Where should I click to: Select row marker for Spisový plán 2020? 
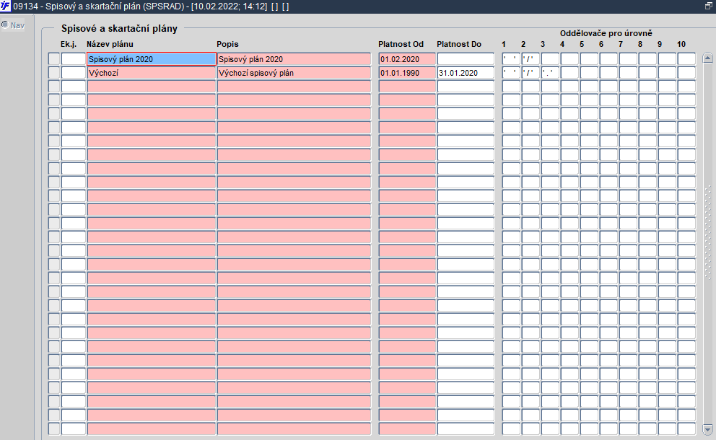54,59
